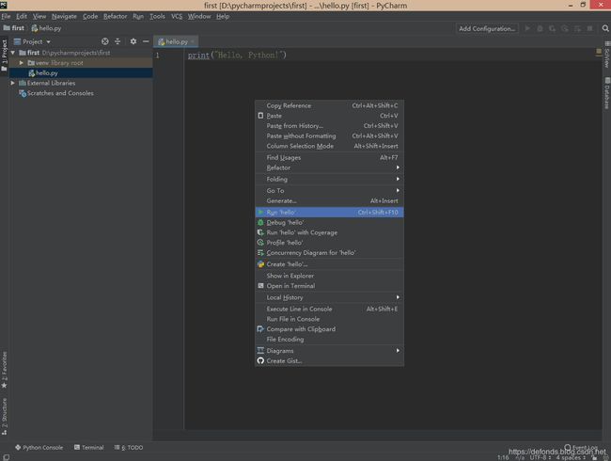Open the Refactor menu in menu bar

tap(115, 16)
